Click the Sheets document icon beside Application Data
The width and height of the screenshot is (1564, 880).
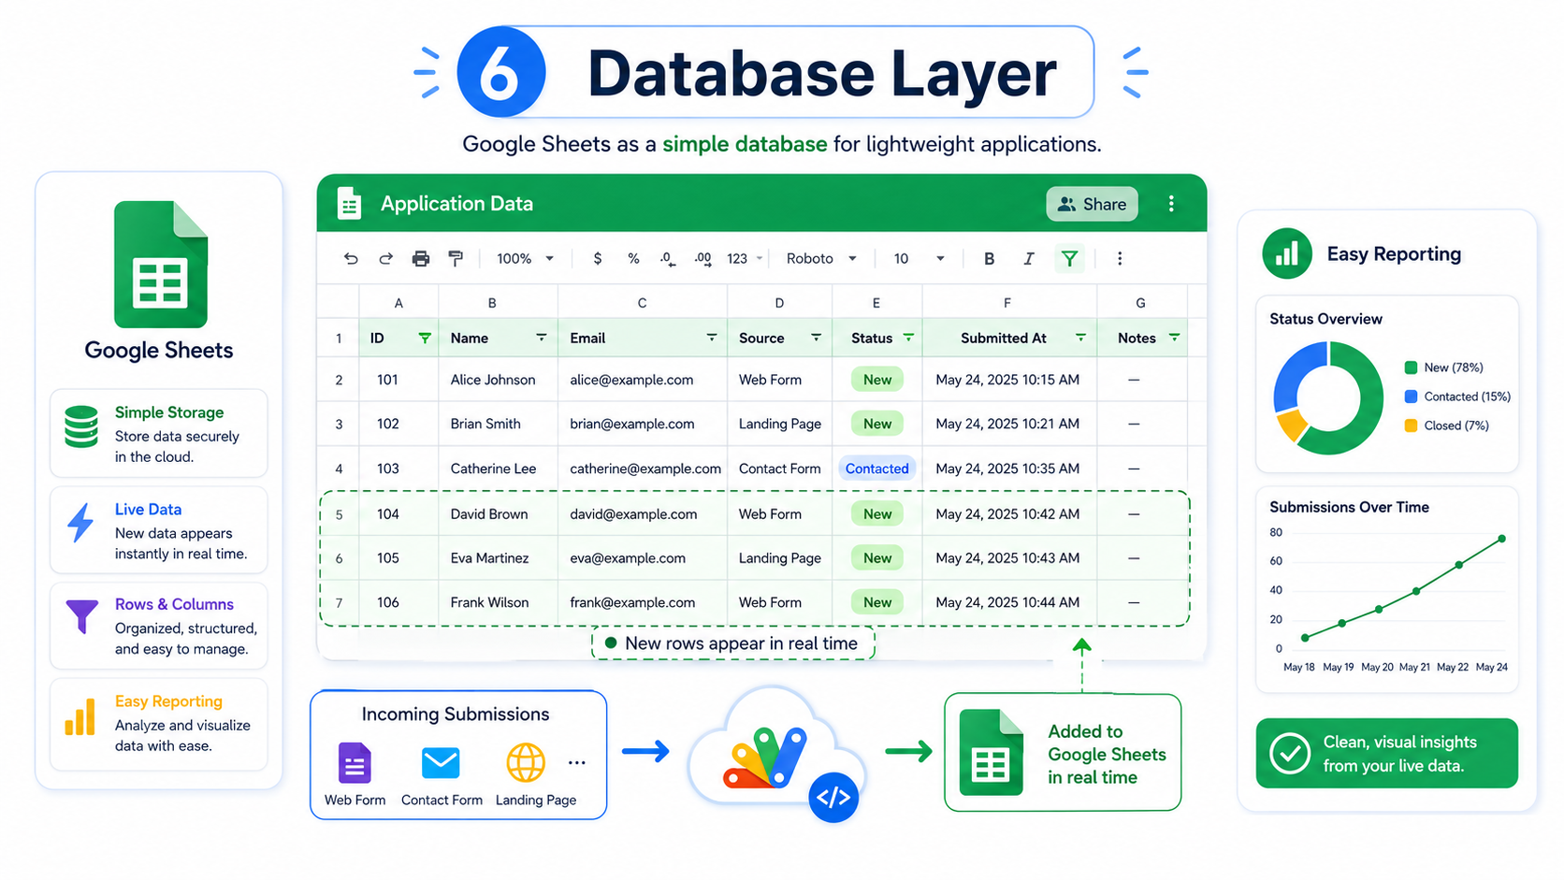point(349,204)
